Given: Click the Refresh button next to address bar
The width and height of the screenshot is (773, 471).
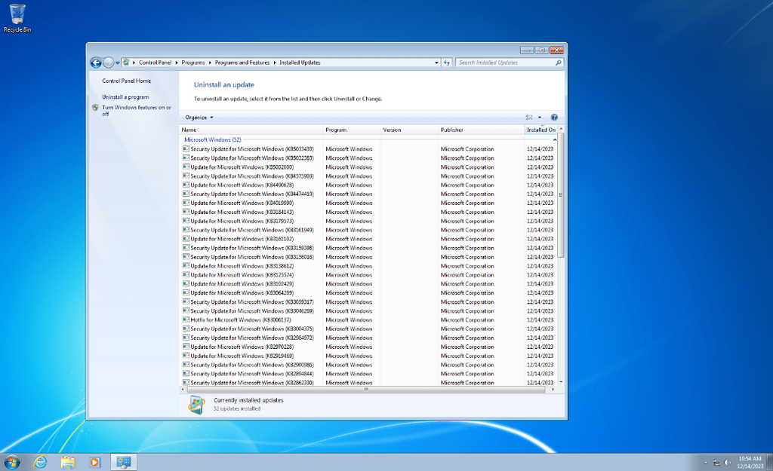Looking at the screenshot, I should [x=447, y=63].
